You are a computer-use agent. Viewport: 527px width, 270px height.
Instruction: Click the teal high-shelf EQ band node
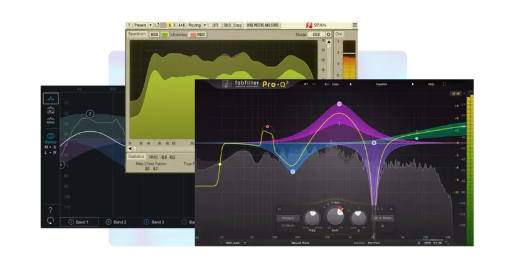417,139
